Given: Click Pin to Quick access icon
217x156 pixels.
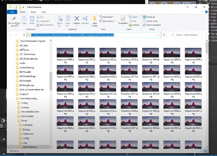Looking at the screenshot, I should point(14,19).
